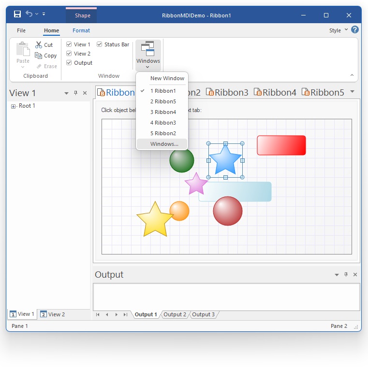This screenshot has width=368, height=367.
Task: Click the Save icon in title bar
Action: coord(17,14)
